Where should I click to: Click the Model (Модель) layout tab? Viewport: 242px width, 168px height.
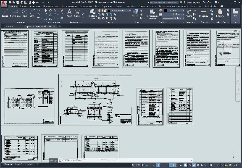(x=8, y=164)
